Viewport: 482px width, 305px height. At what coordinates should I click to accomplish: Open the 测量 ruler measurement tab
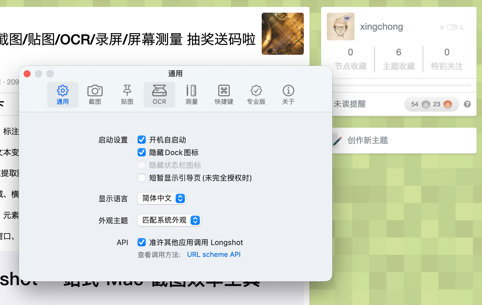point(191,95)
